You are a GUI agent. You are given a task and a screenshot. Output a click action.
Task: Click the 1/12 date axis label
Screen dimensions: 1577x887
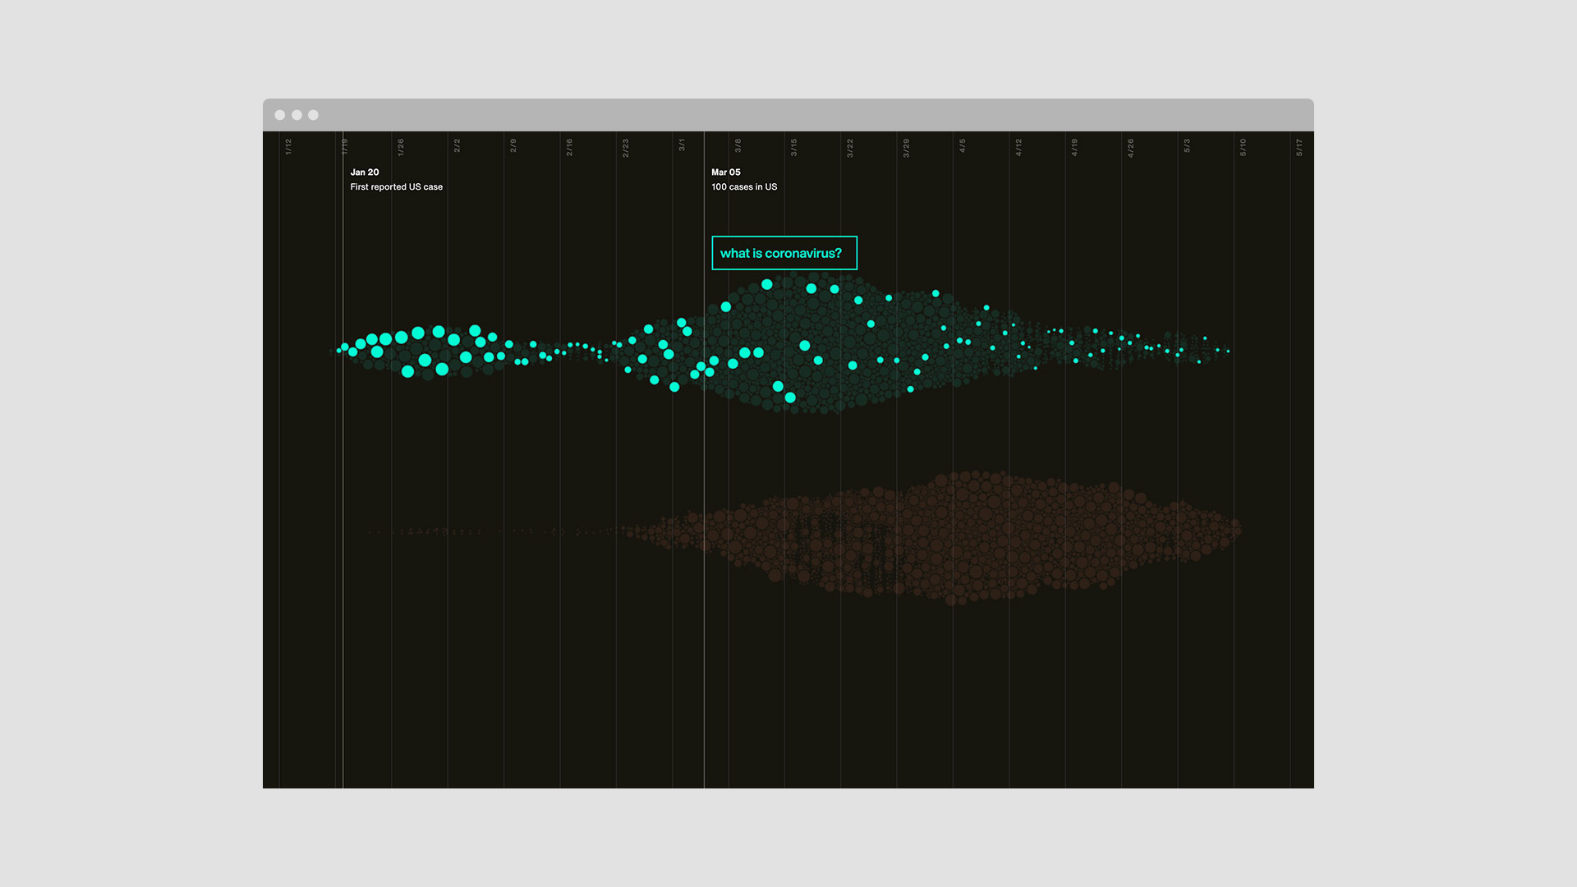point(288,147)
